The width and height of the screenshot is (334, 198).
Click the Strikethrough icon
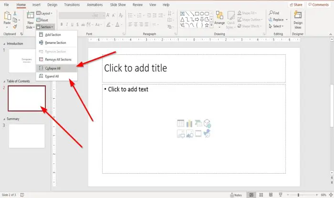83,25
